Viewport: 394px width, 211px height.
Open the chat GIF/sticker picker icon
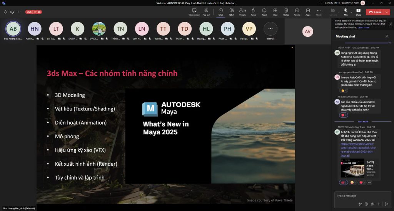click(372, 204)
